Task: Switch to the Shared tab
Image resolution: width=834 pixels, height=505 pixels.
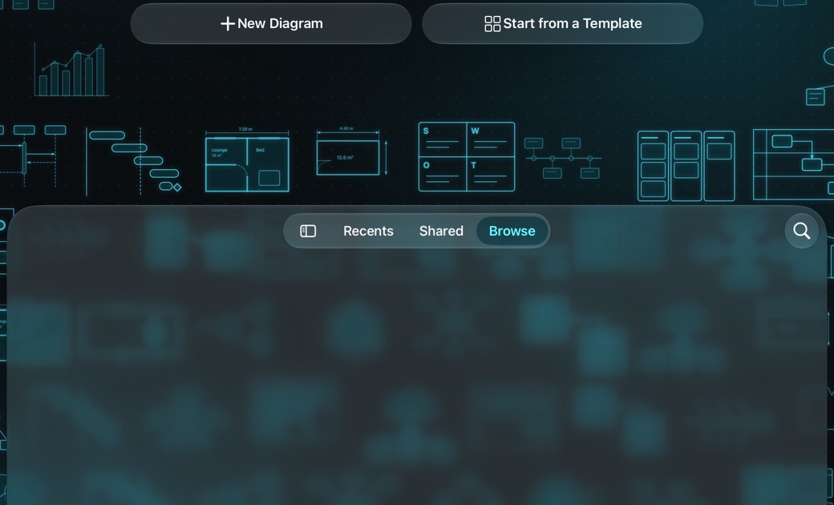Action: click(x=441, y=231)
